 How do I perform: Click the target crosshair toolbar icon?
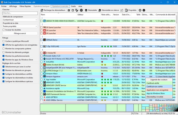point(81,10)
